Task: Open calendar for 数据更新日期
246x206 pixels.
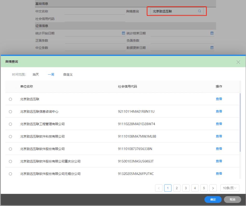Action: (x=212, y=48)
